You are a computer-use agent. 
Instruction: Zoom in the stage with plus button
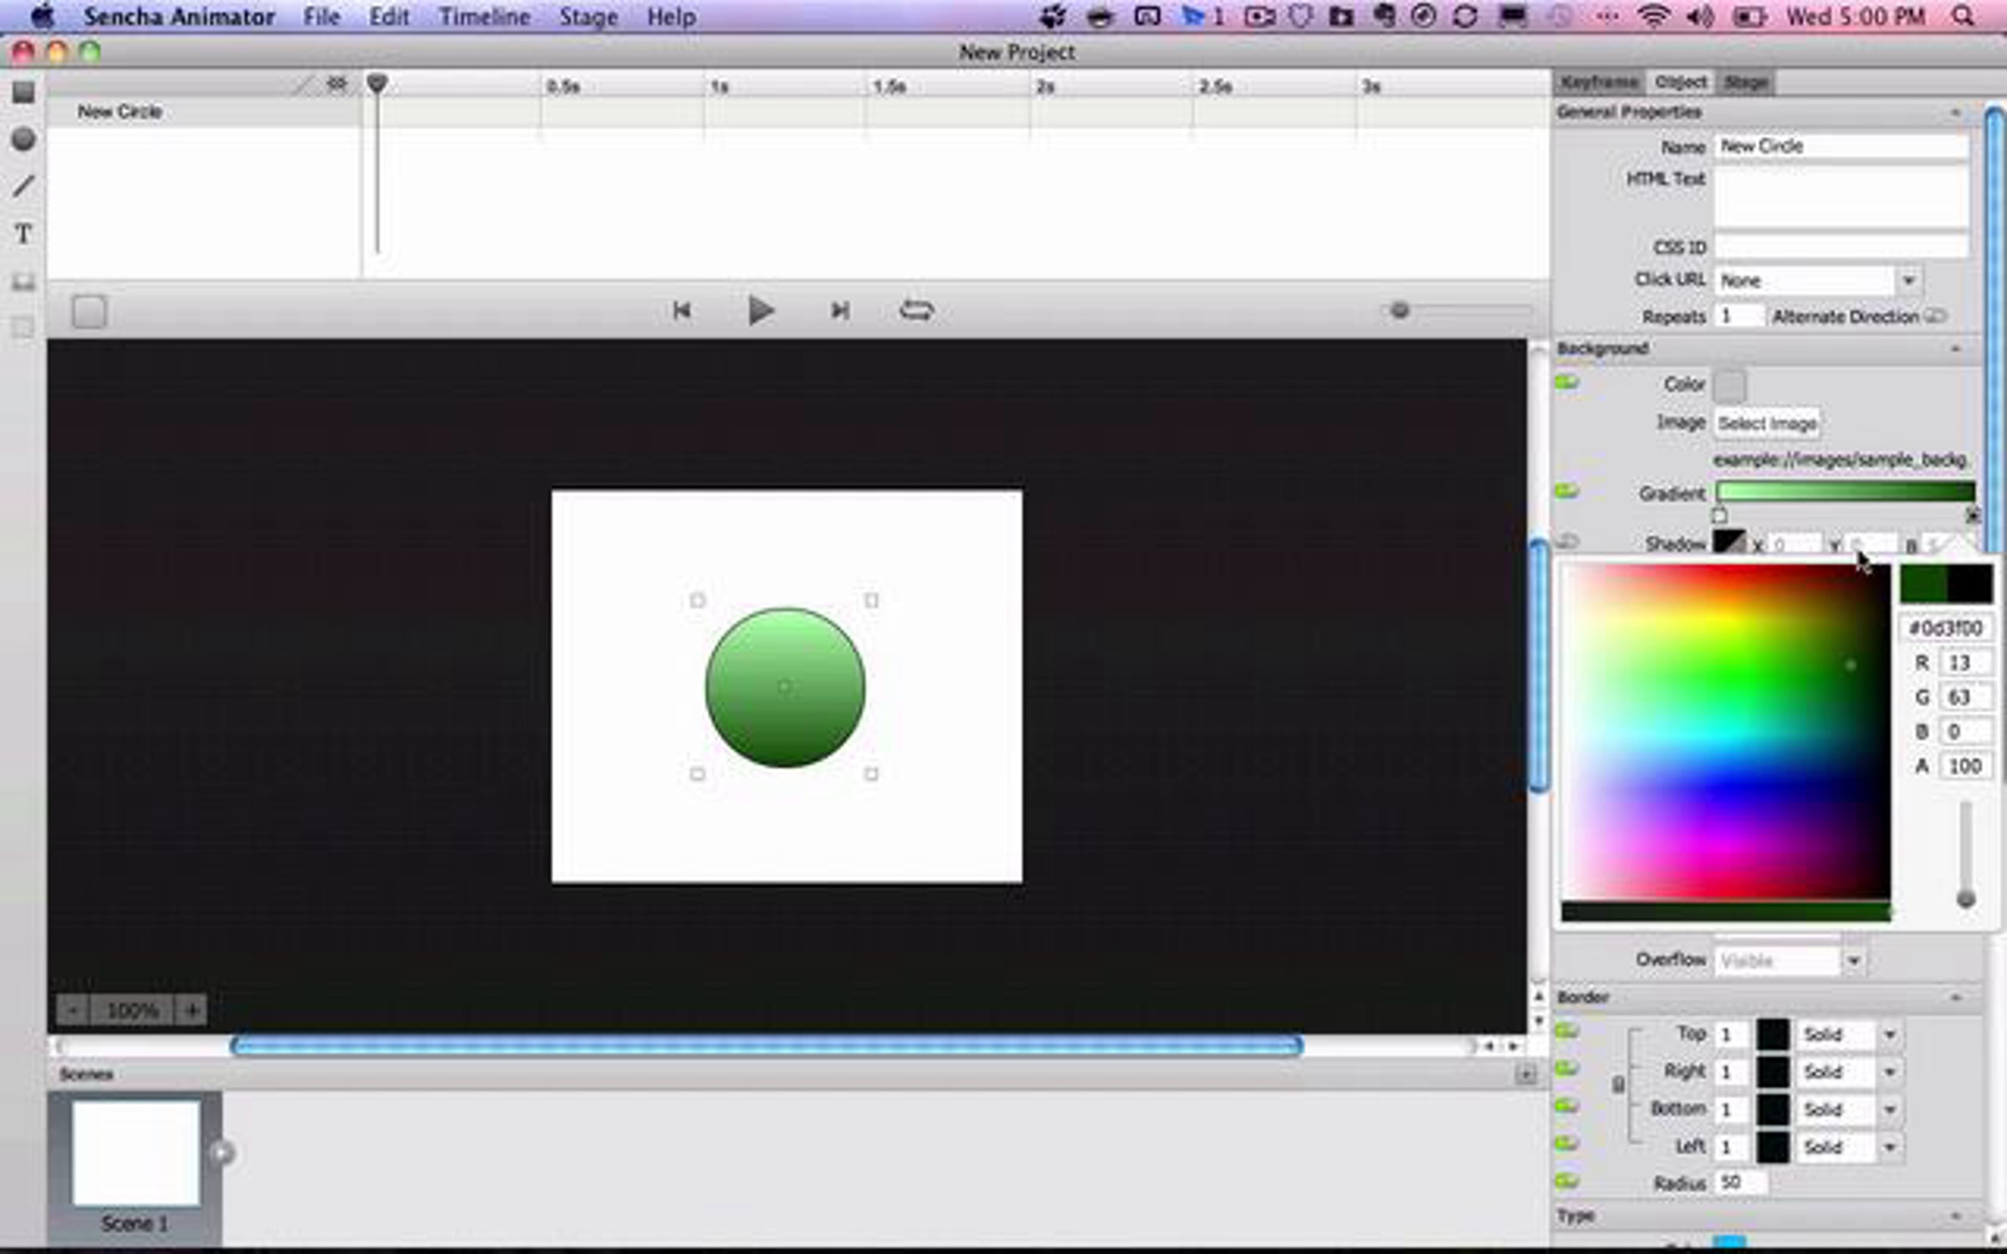tap(192, 1010)
